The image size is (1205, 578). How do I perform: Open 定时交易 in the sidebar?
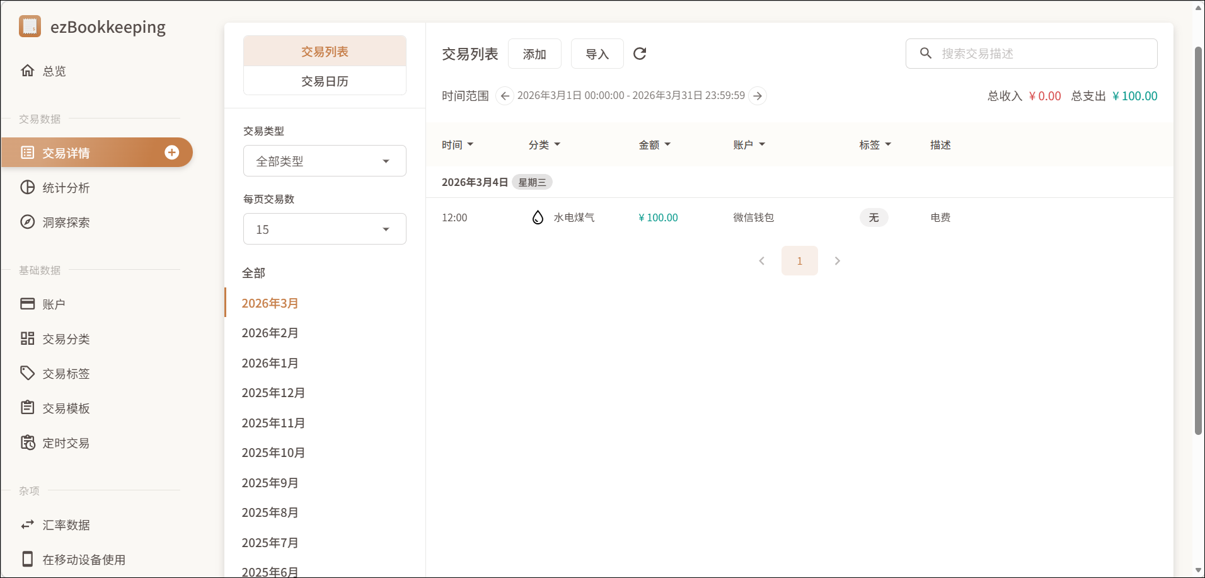pyautogui.click(x=66, y=443)
